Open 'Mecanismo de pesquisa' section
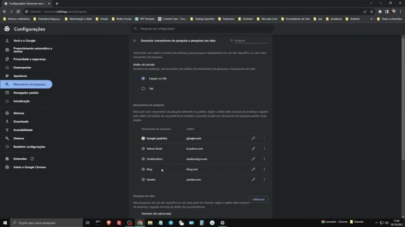 [x=26, y=85]
